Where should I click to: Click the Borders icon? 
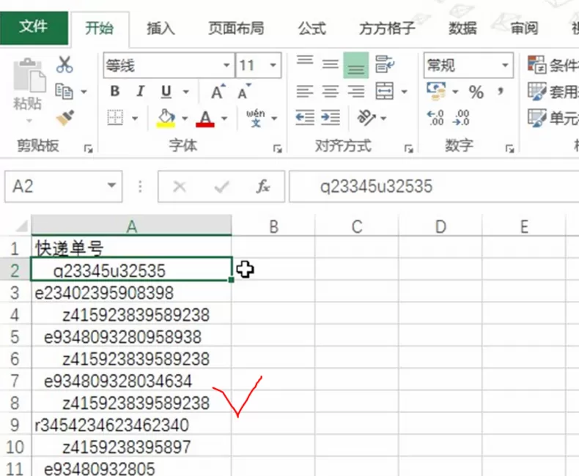115,118
